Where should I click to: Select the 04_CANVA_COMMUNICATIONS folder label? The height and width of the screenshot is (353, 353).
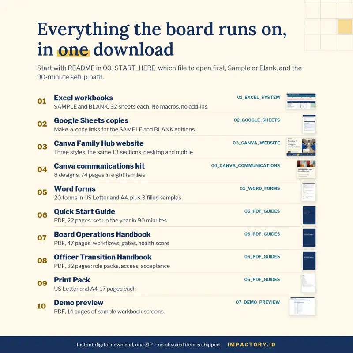point(246,165)
